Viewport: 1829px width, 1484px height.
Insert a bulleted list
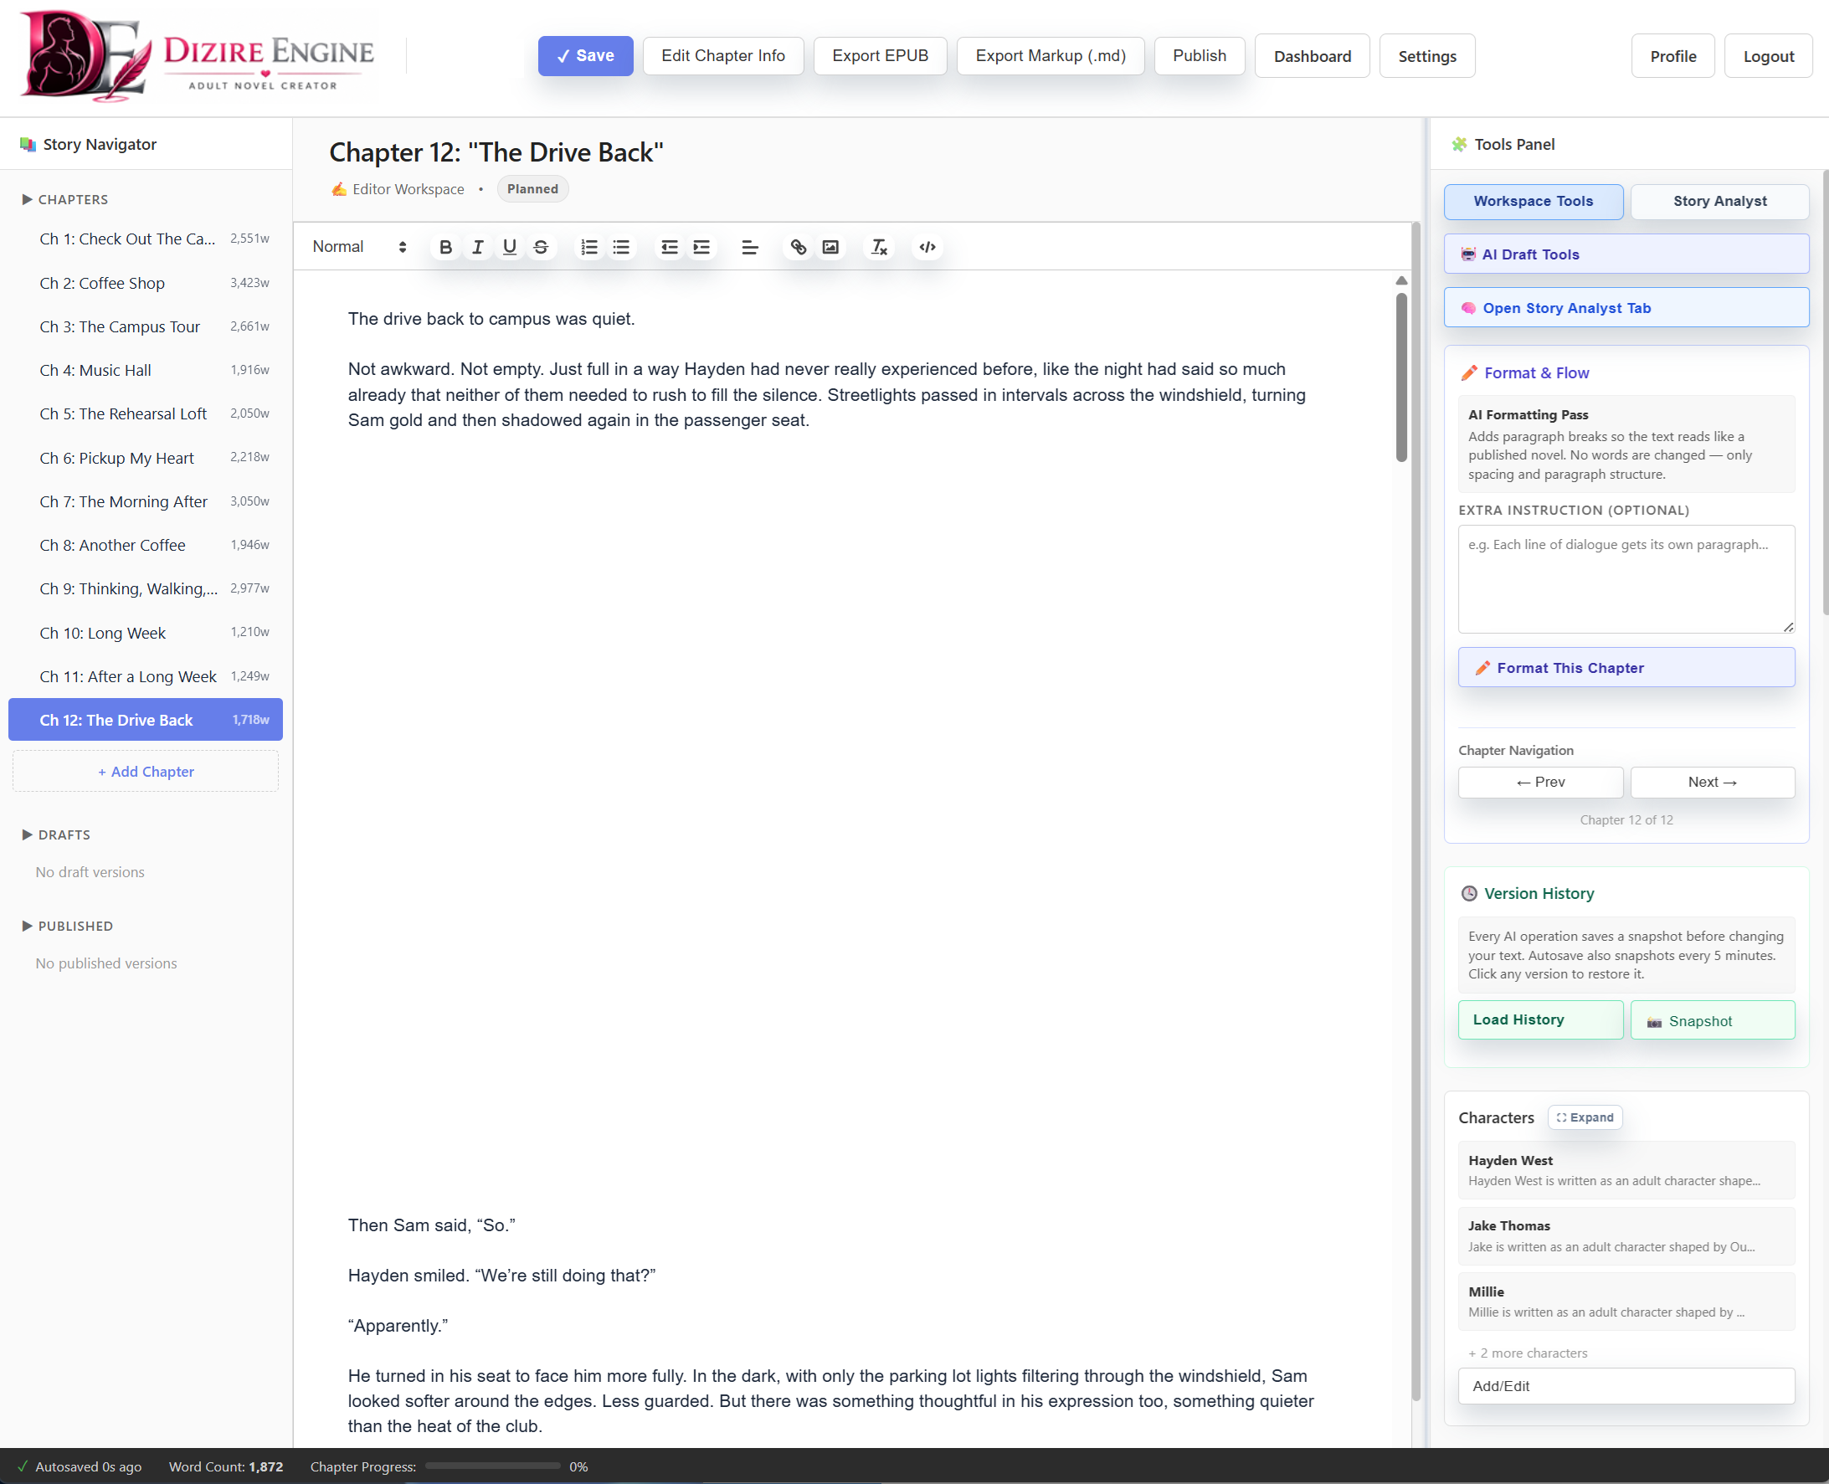point(621,247)
